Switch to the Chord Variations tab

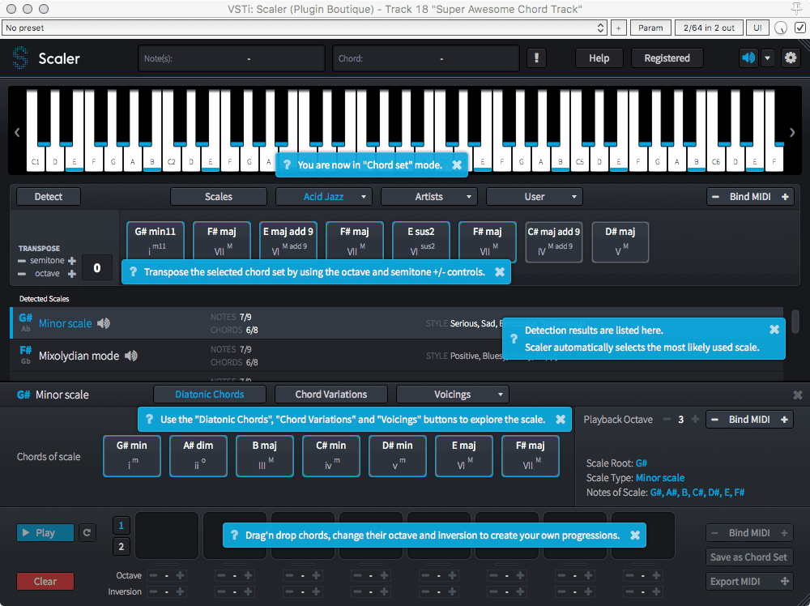330,395
